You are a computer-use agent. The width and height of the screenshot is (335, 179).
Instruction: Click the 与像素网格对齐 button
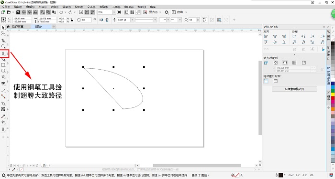[x=294, y=89]
